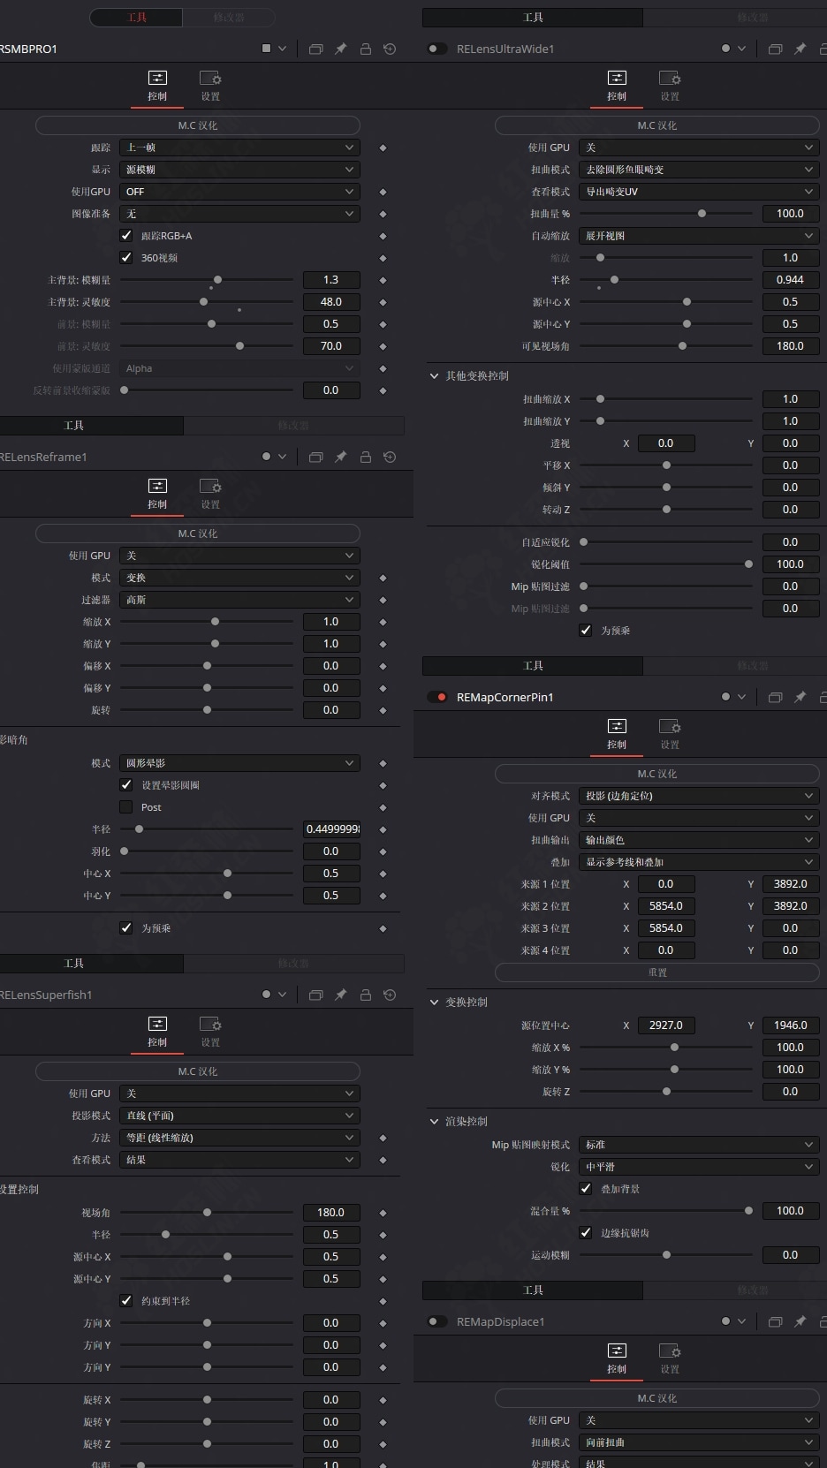This screenshot has height=1468, width=827.
Task: Click the pin icon in the REMapDisplace1 header
Action: 800,1321
